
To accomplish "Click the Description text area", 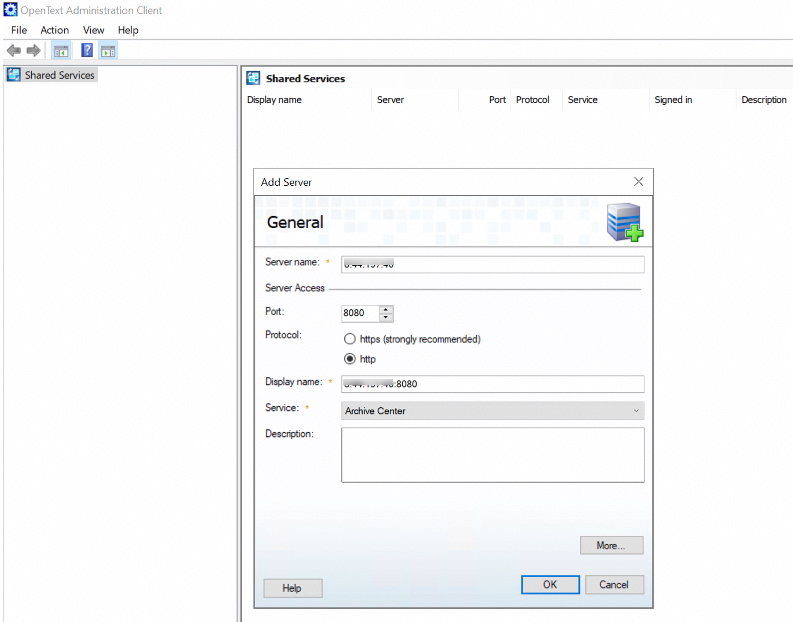I will (x=493, y=455).
